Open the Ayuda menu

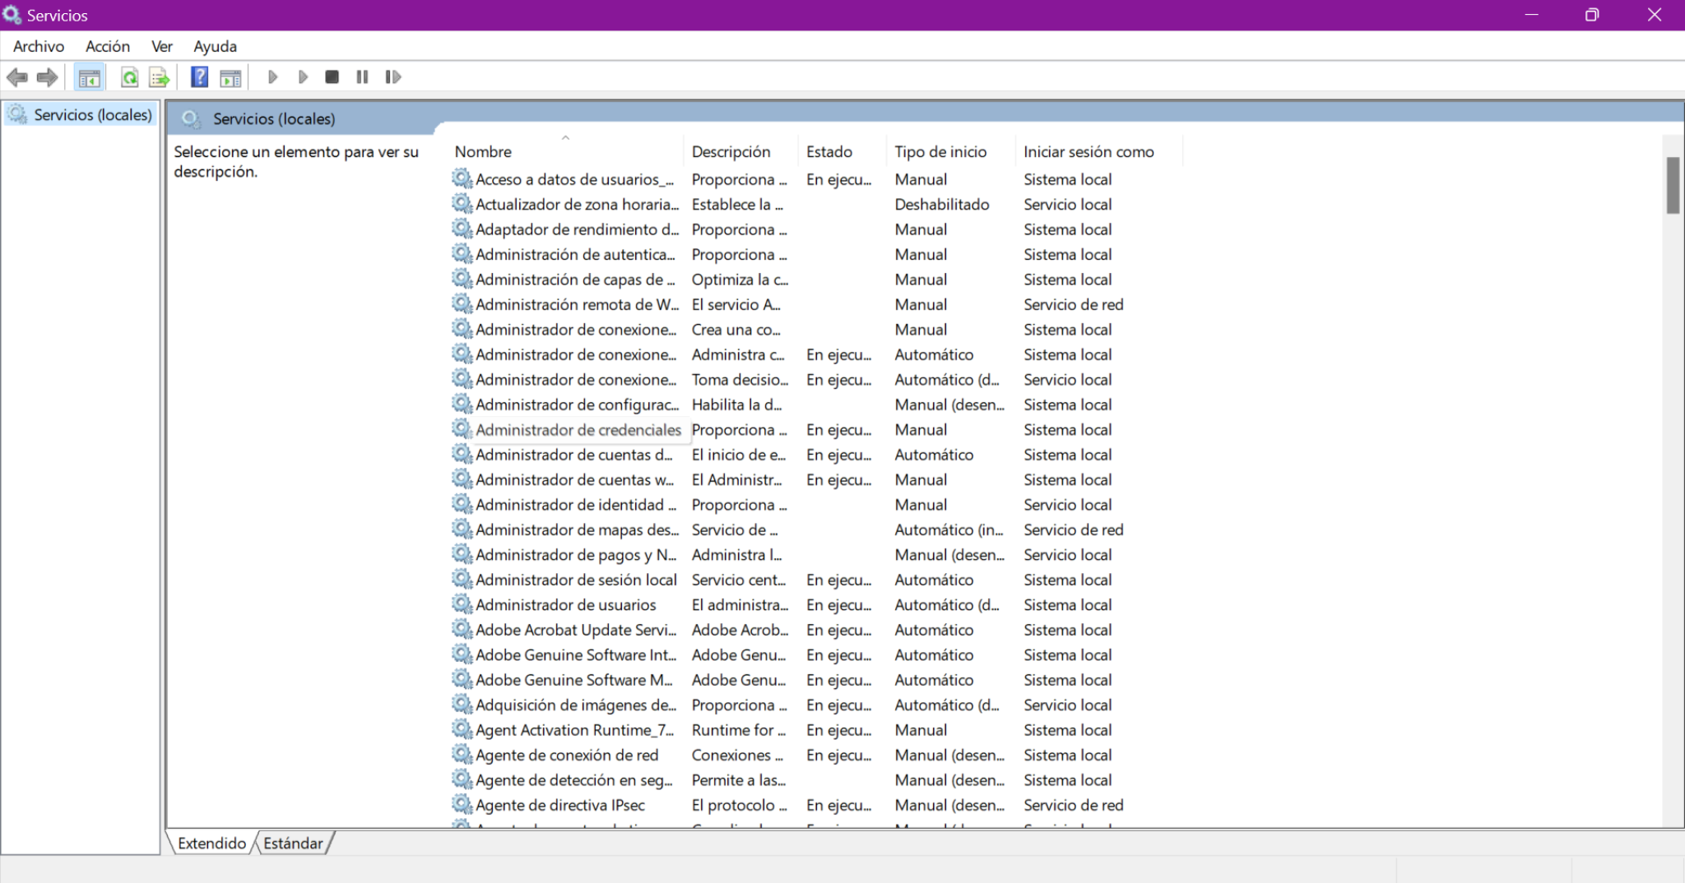point(216,46)
